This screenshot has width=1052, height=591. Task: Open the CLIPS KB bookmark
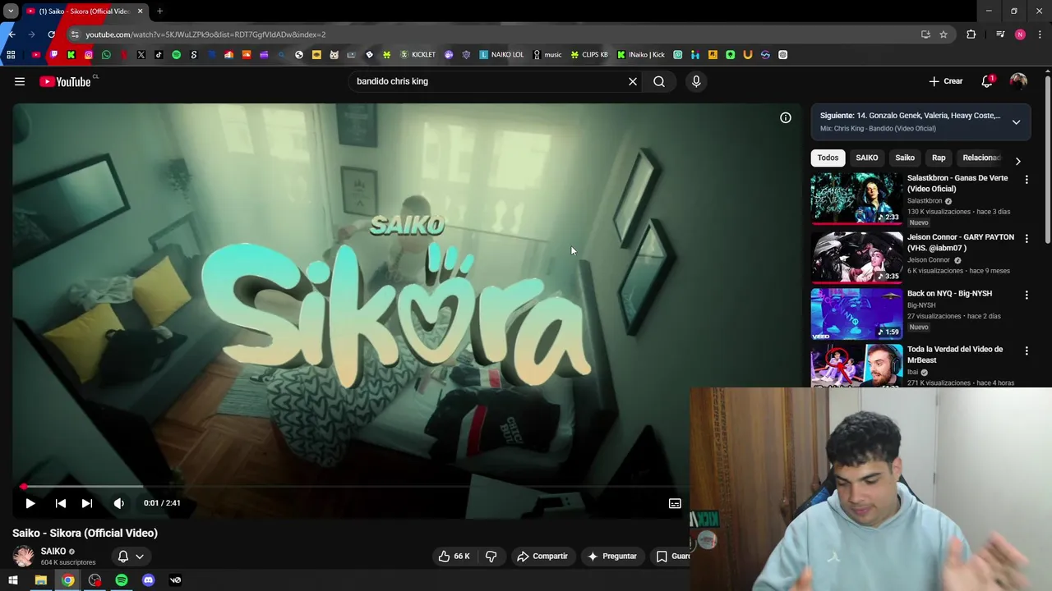589,55
